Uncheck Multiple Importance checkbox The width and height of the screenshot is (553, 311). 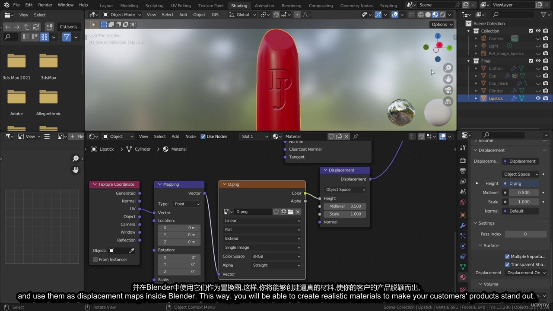coord(507,257)
